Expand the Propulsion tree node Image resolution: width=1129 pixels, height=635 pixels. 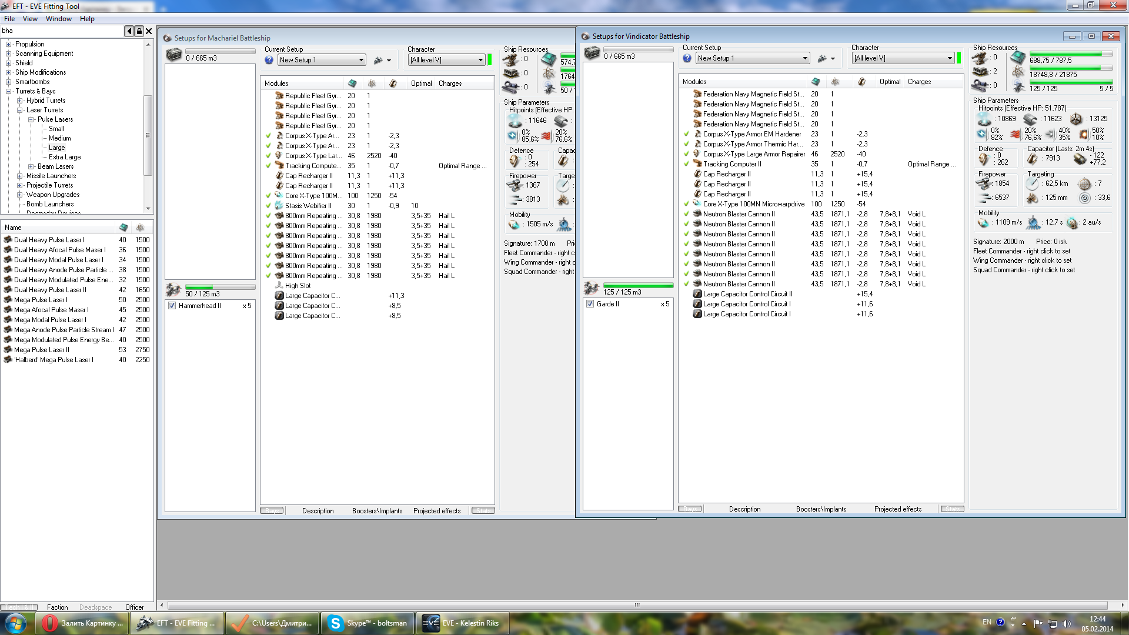point(9,44)
